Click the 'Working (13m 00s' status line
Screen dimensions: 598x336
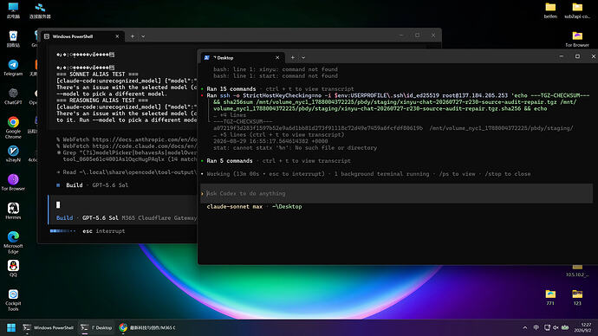click(x=368, y=174)
